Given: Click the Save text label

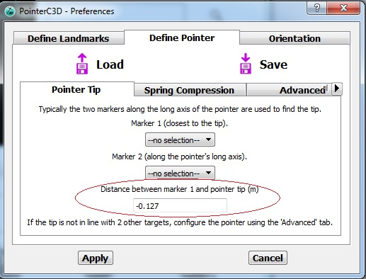Looking at the screenshot, I should tap(273, 64).
